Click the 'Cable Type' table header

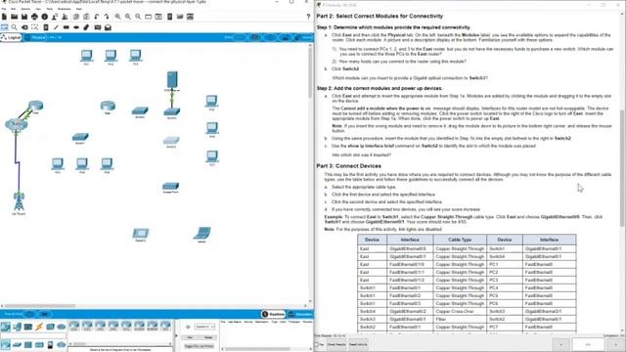tap(460, 240)
